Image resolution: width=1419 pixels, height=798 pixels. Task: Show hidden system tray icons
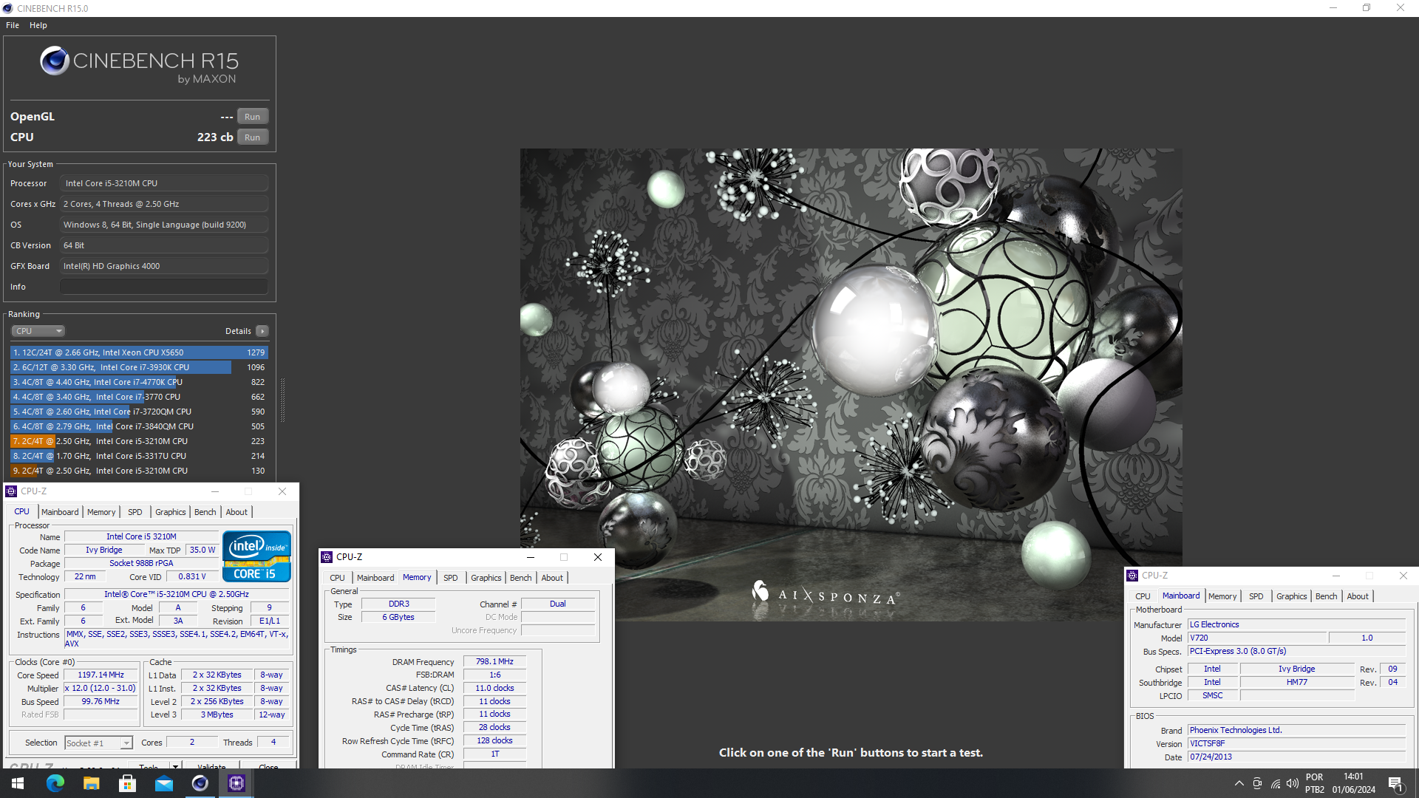[x=1239, y=783]
